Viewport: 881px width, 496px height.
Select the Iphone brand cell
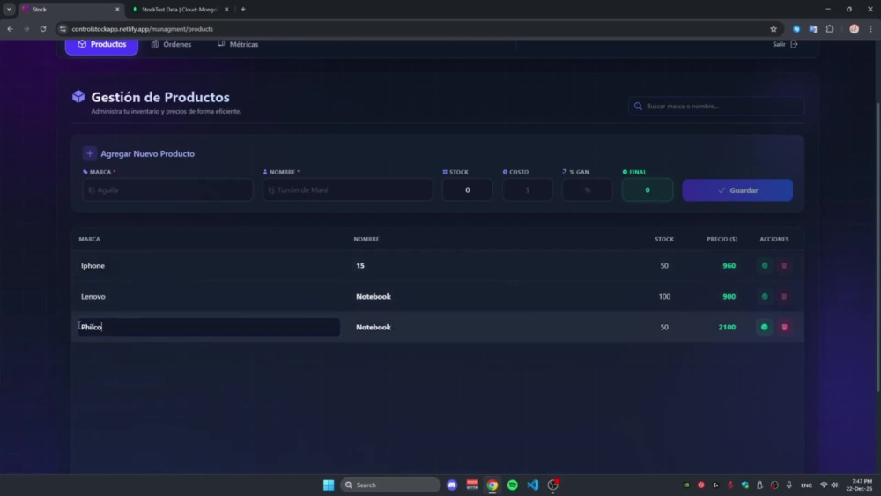pos(93,266)
